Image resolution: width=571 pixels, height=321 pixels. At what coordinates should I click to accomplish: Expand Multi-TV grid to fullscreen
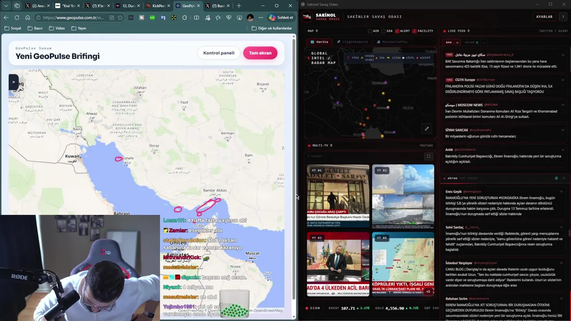429,156
